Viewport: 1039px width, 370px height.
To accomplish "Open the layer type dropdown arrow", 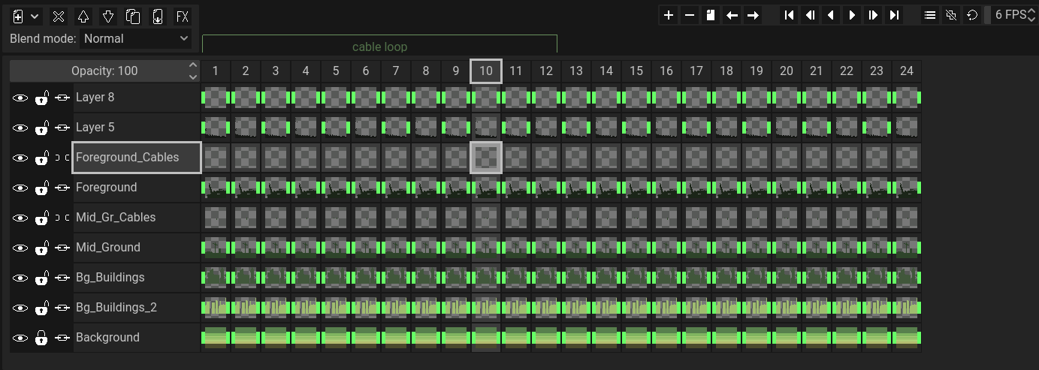I will (x=35, y=16).
